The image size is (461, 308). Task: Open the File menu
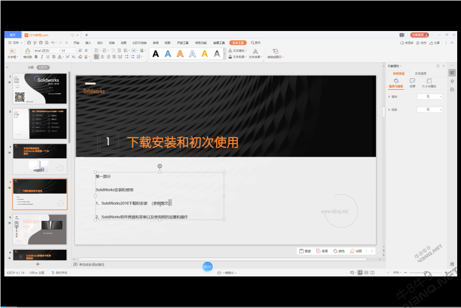[x=15, y=42]
